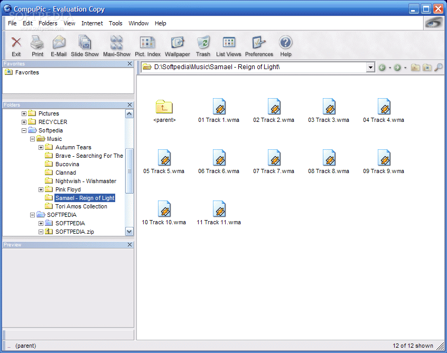The height and width of the screenshot is (353, 447).
Task: Click the parent folder up icon in address bar
Action: (x=415, y=68)
